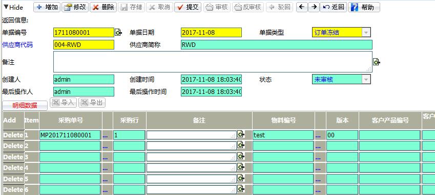Open 采购单号 lookup ellipsis in row 1

coord(105,136)
